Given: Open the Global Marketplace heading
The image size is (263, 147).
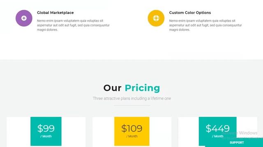Looking at the screenshot, I should (55, 13).
